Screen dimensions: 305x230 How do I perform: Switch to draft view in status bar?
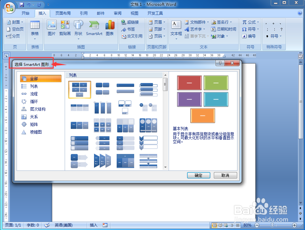[x=238, y=225]
